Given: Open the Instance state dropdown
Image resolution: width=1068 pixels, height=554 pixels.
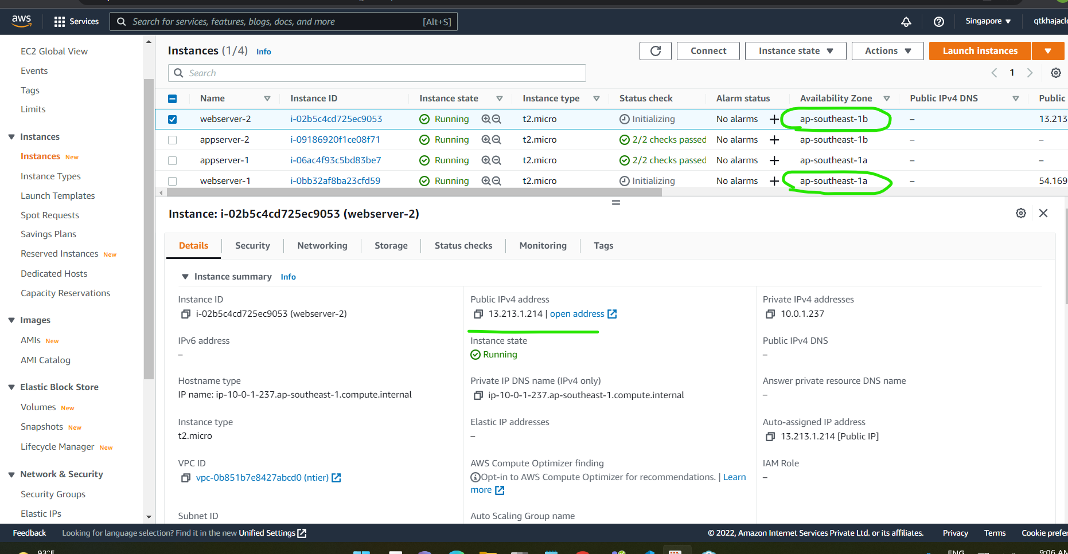Looking at the screenshot, I should click(796, 51).
